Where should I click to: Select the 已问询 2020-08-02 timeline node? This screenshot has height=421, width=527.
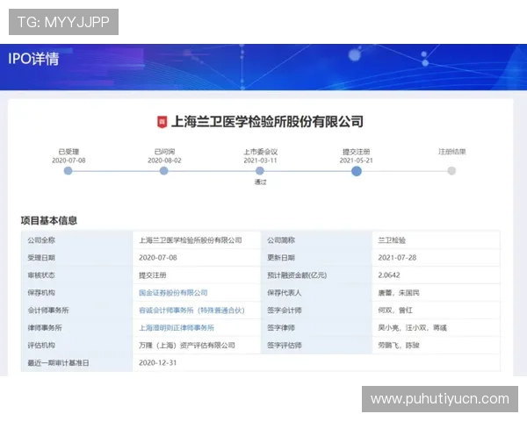point(164,171)
